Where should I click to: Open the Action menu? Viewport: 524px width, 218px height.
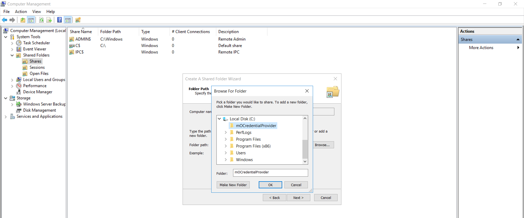(21, 11)
